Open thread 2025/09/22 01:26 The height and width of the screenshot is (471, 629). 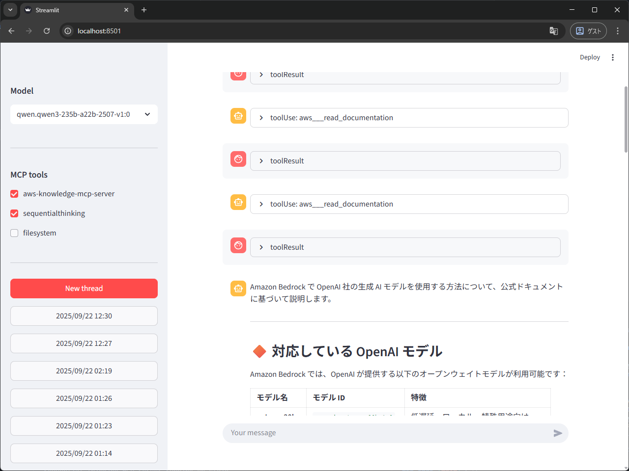point(84,398)
